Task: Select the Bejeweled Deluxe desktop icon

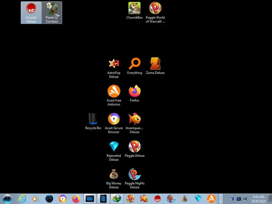Action: [x=114, y=151]
